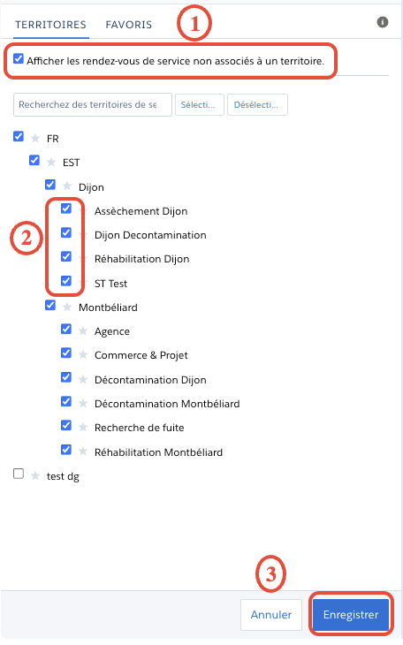Uncheck the Assèchement Dijon checkbox
This screenshot has width=403, height=645.
pos(66,209)
